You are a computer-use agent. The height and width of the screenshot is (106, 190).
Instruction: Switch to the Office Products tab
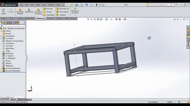(x=71, y=19)
